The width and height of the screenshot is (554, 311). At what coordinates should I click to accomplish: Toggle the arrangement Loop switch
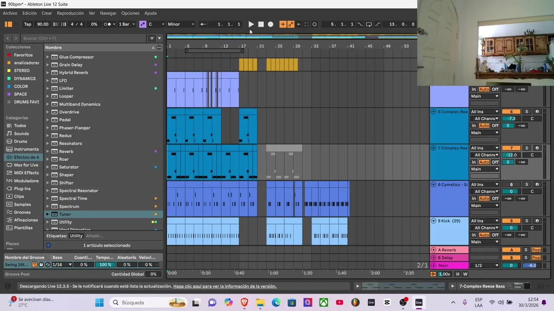(369, 24)
